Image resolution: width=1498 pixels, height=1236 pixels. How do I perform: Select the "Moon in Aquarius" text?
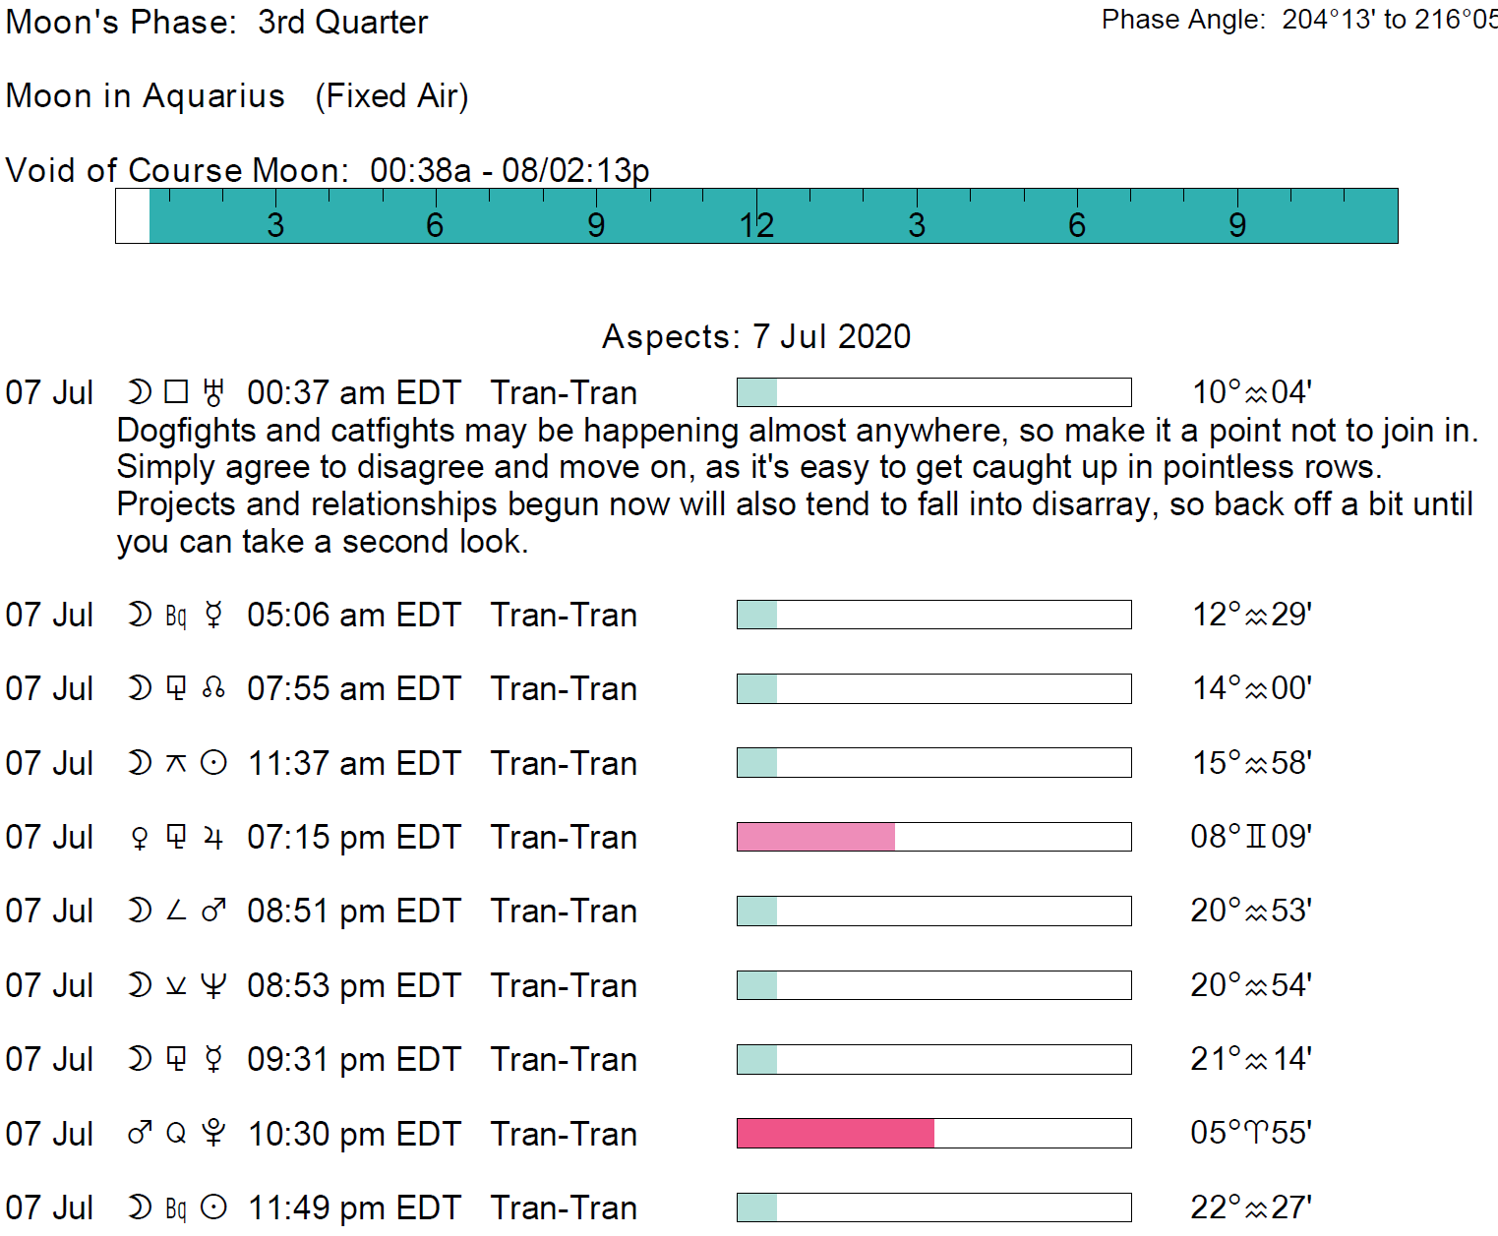[x=146, y=96]
